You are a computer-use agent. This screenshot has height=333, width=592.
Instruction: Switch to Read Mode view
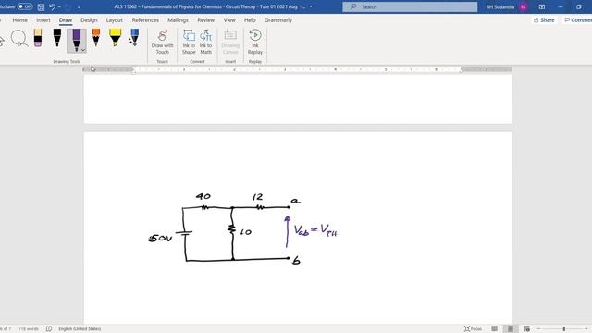[x=494, y=329]
